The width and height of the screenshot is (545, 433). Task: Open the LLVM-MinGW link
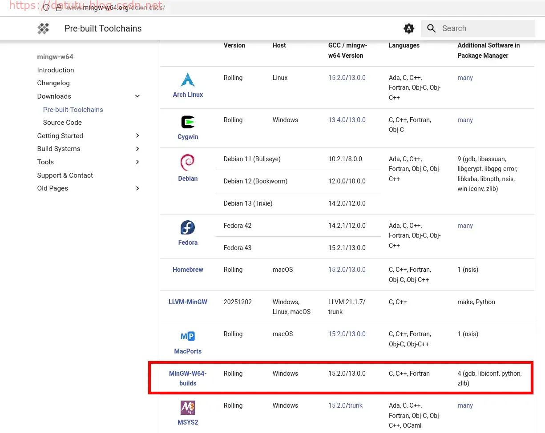click(188, 302)
